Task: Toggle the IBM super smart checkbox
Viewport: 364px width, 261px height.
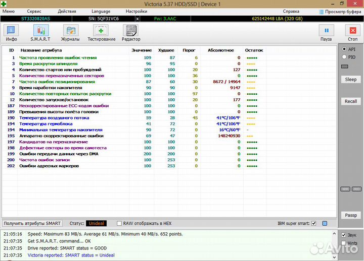Action: (314, 223)
